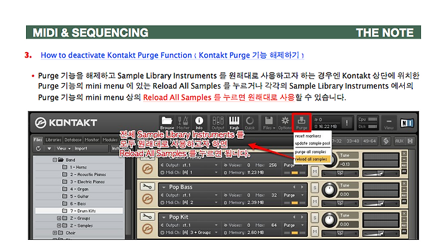Expand the Choir folder
Viewport: 447px width, 243px height.
(55, 232)
